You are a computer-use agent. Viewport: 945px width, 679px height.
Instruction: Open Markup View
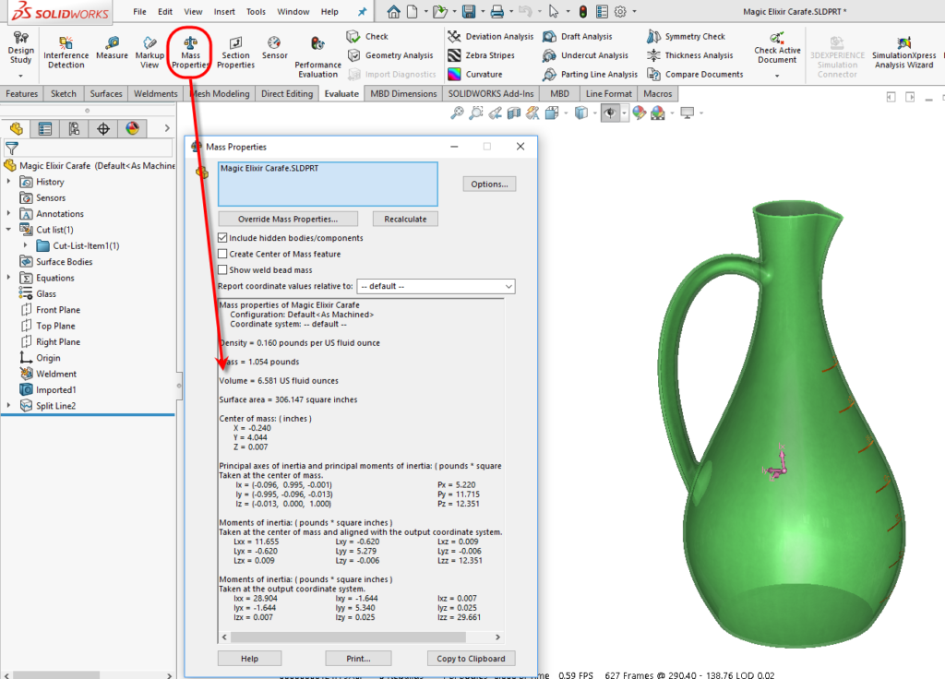150,52
